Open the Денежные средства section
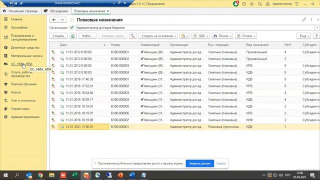 tap(25, 47)
